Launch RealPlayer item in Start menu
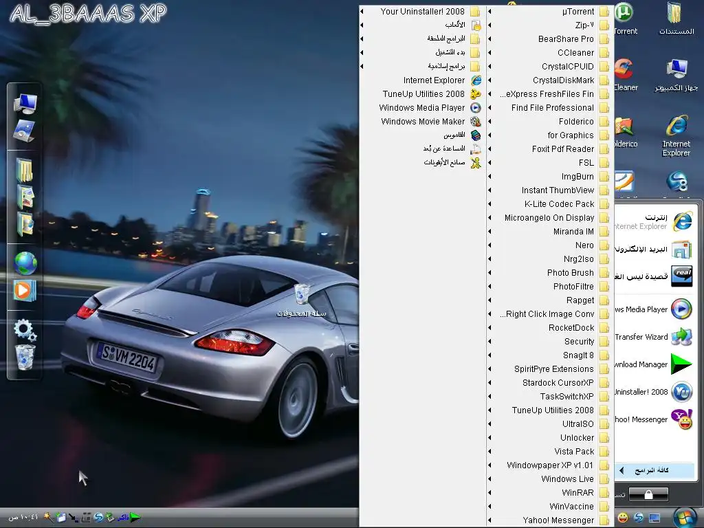The height and width of the screenshot is (528, 704). (x=653, y=276)
